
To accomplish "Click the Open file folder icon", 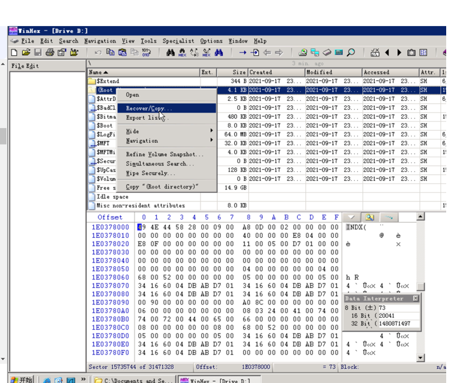I will click(x=26, y=53).
